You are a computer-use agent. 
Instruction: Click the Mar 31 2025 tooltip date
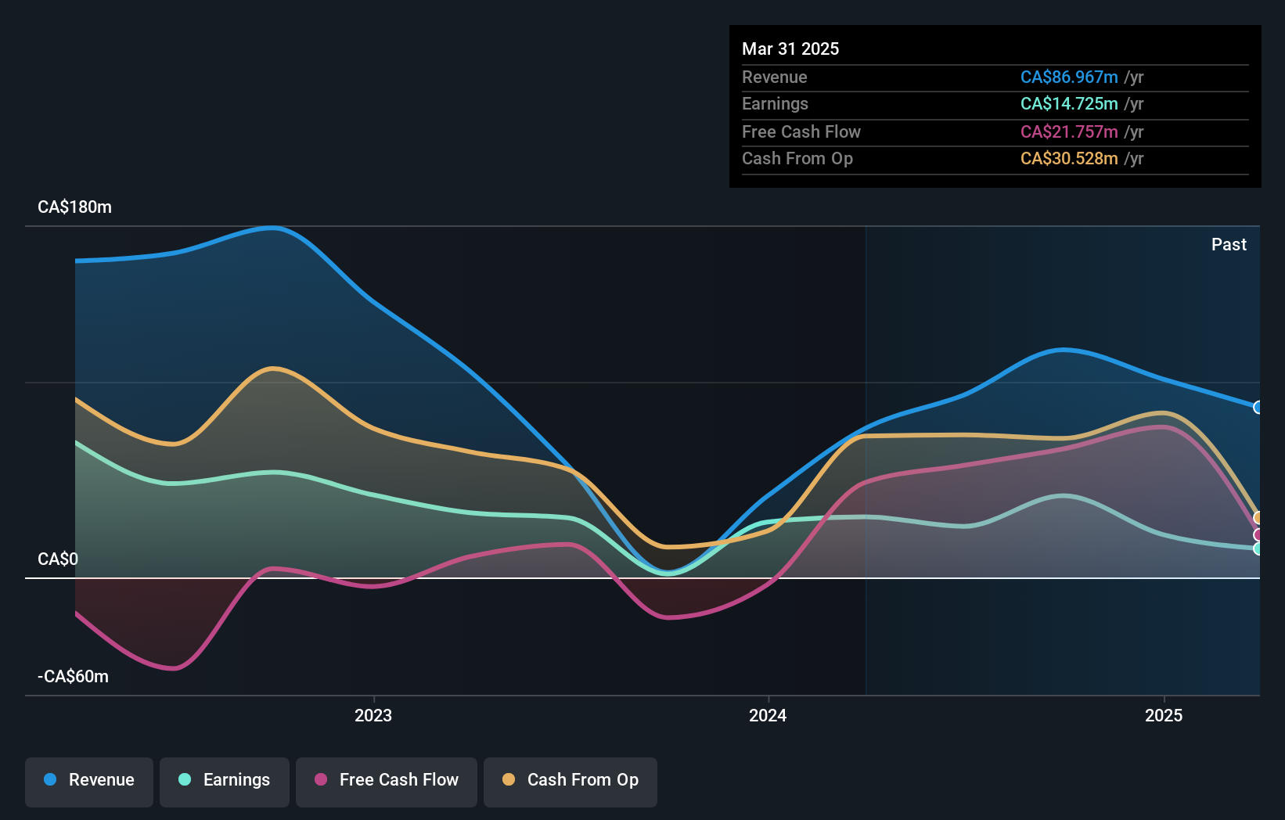pos(790,49)
